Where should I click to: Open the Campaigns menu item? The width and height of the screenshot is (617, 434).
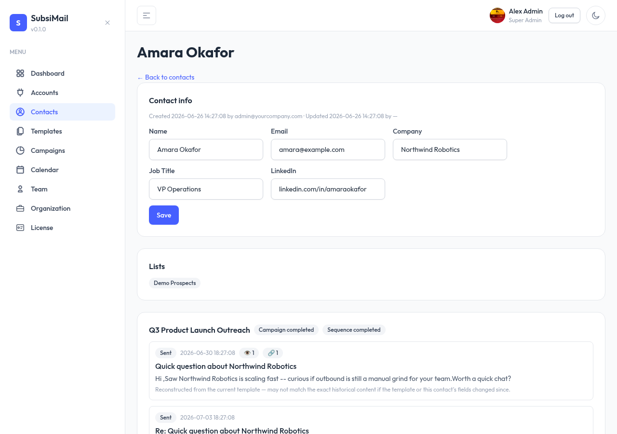point(62,150)
